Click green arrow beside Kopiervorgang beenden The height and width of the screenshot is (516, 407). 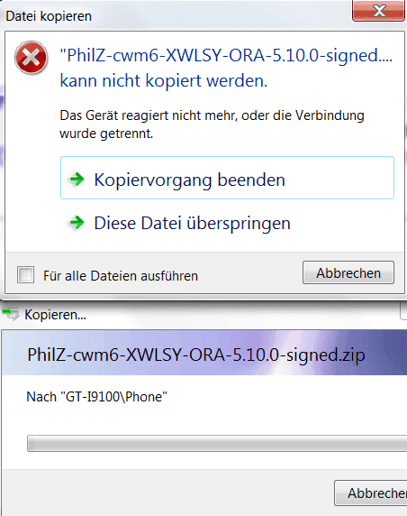[77, 180]
